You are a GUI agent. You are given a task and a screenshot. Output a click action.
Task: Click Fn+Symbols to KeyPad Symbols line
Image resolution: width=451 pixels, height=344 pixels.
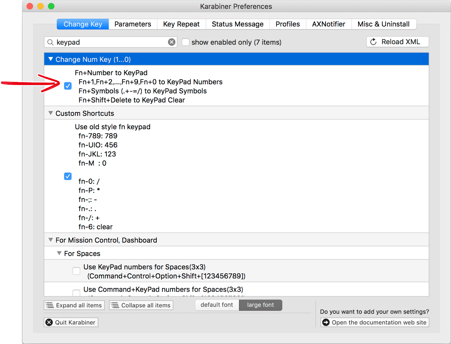pos(143,91)
